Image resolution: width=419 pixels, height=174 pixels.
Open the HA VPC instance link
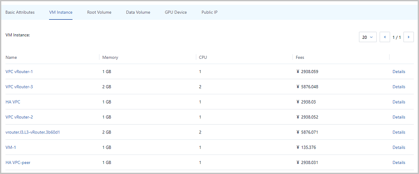(13, 102)
